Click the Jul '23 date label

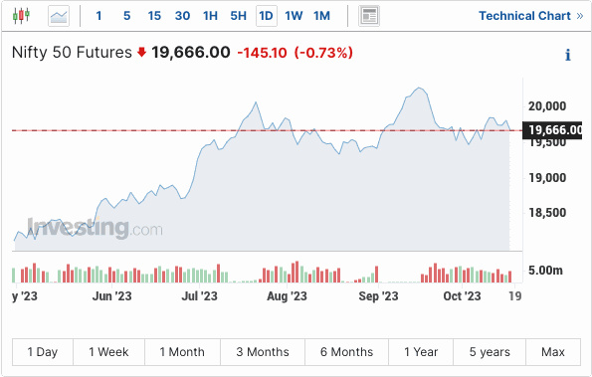pos(199,296)
